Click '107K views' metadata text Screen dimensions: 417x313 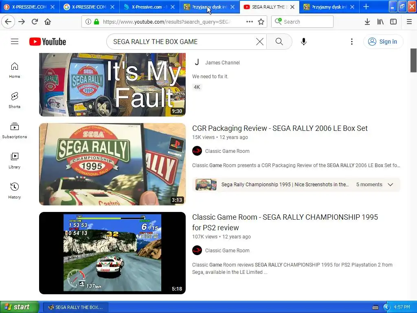(x=205, y=237)
